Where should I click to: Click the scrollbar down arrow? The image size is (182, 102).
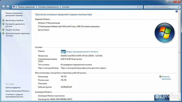point(179,99)
